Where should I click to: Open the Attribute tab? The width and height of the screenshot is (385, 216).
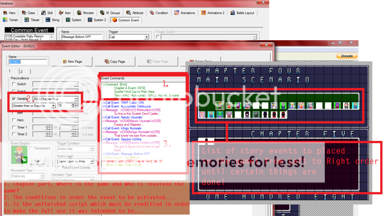click(x=135, y=13)
